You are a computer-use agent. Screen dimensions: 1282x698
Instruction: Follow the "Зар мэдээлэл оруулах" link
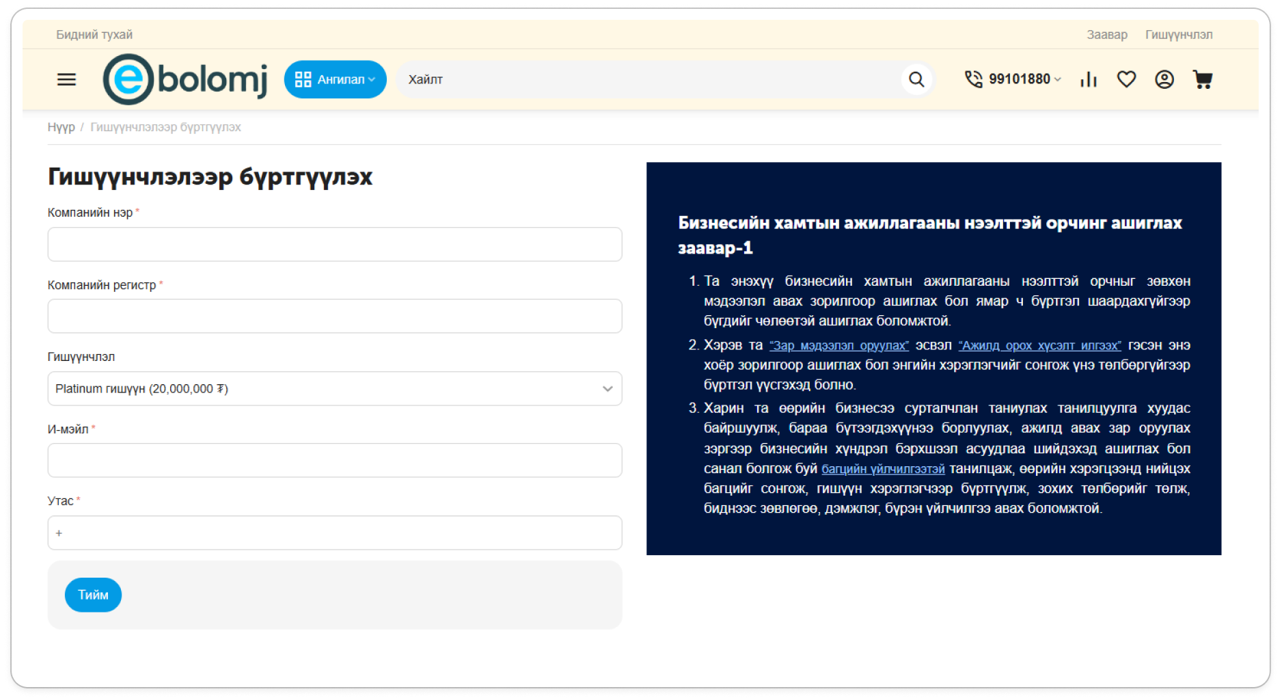pos(838,346)
